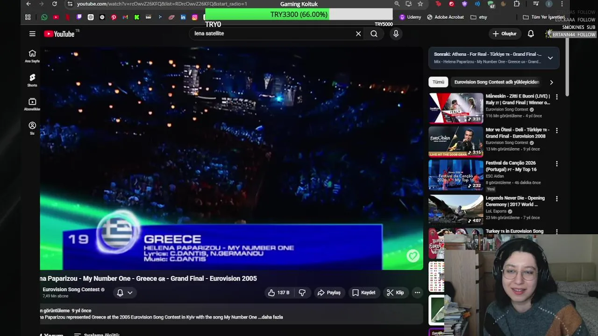Open the Twitch bookmark
Viewport: 598px width, 336px height.
click(79, 17)
